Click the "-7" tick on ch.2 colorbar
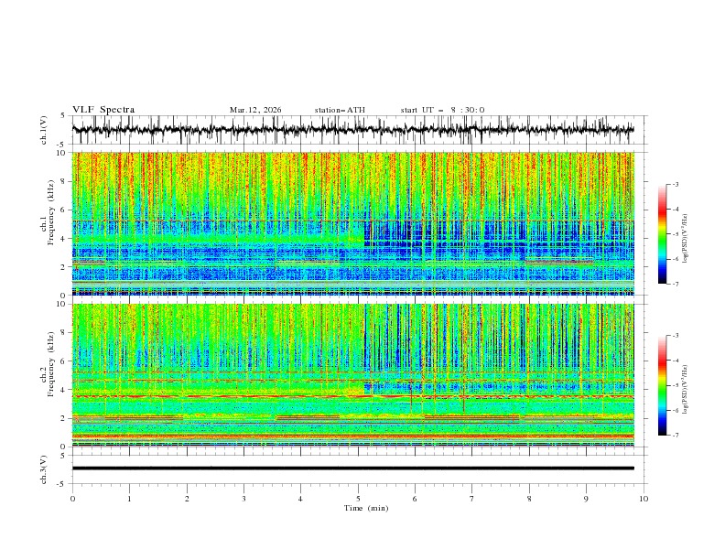The height and width of the screenshot is (560, 725). point(676,435)
